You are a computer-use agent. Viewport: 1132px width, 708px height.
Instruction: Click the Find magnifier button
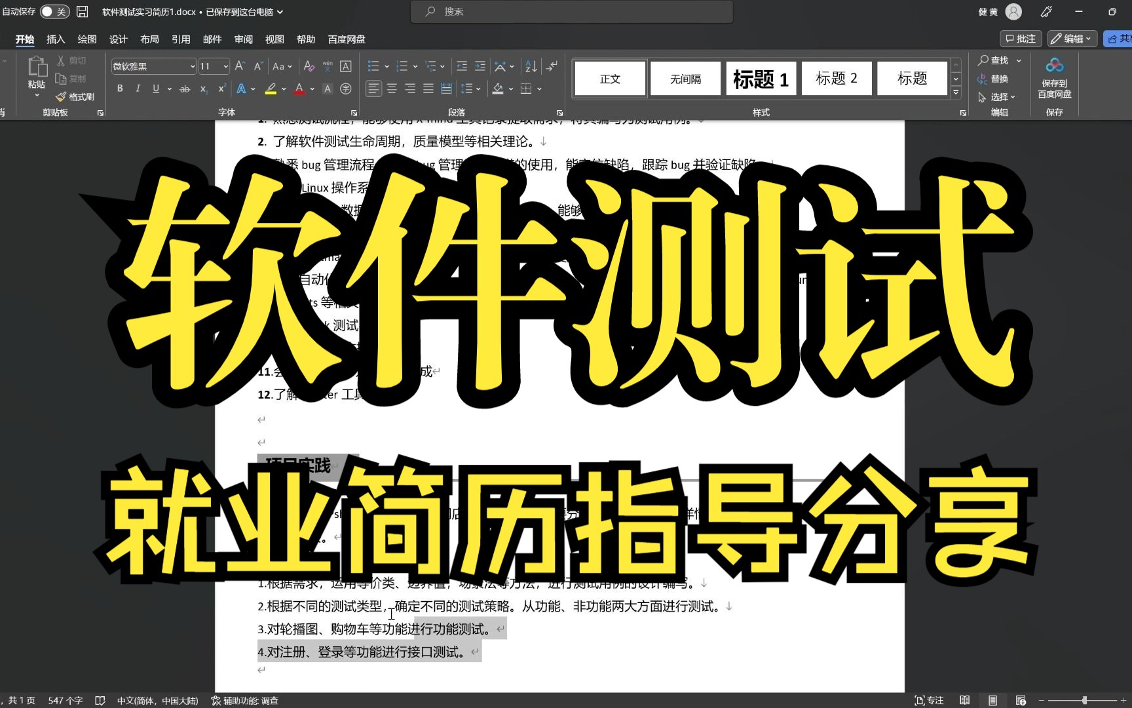tap(994, 60)
